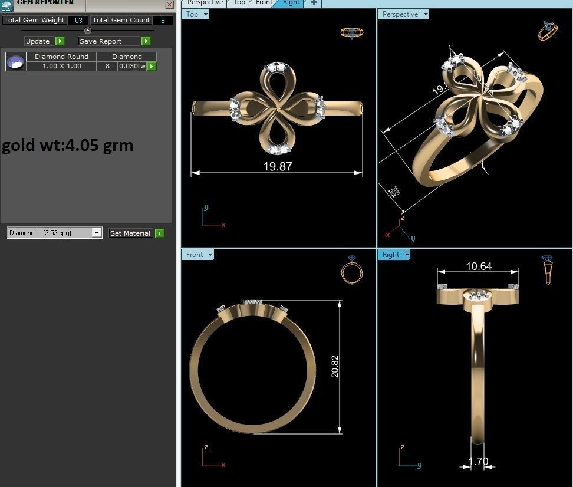Click the ring view icon in Top viewport

351,33
